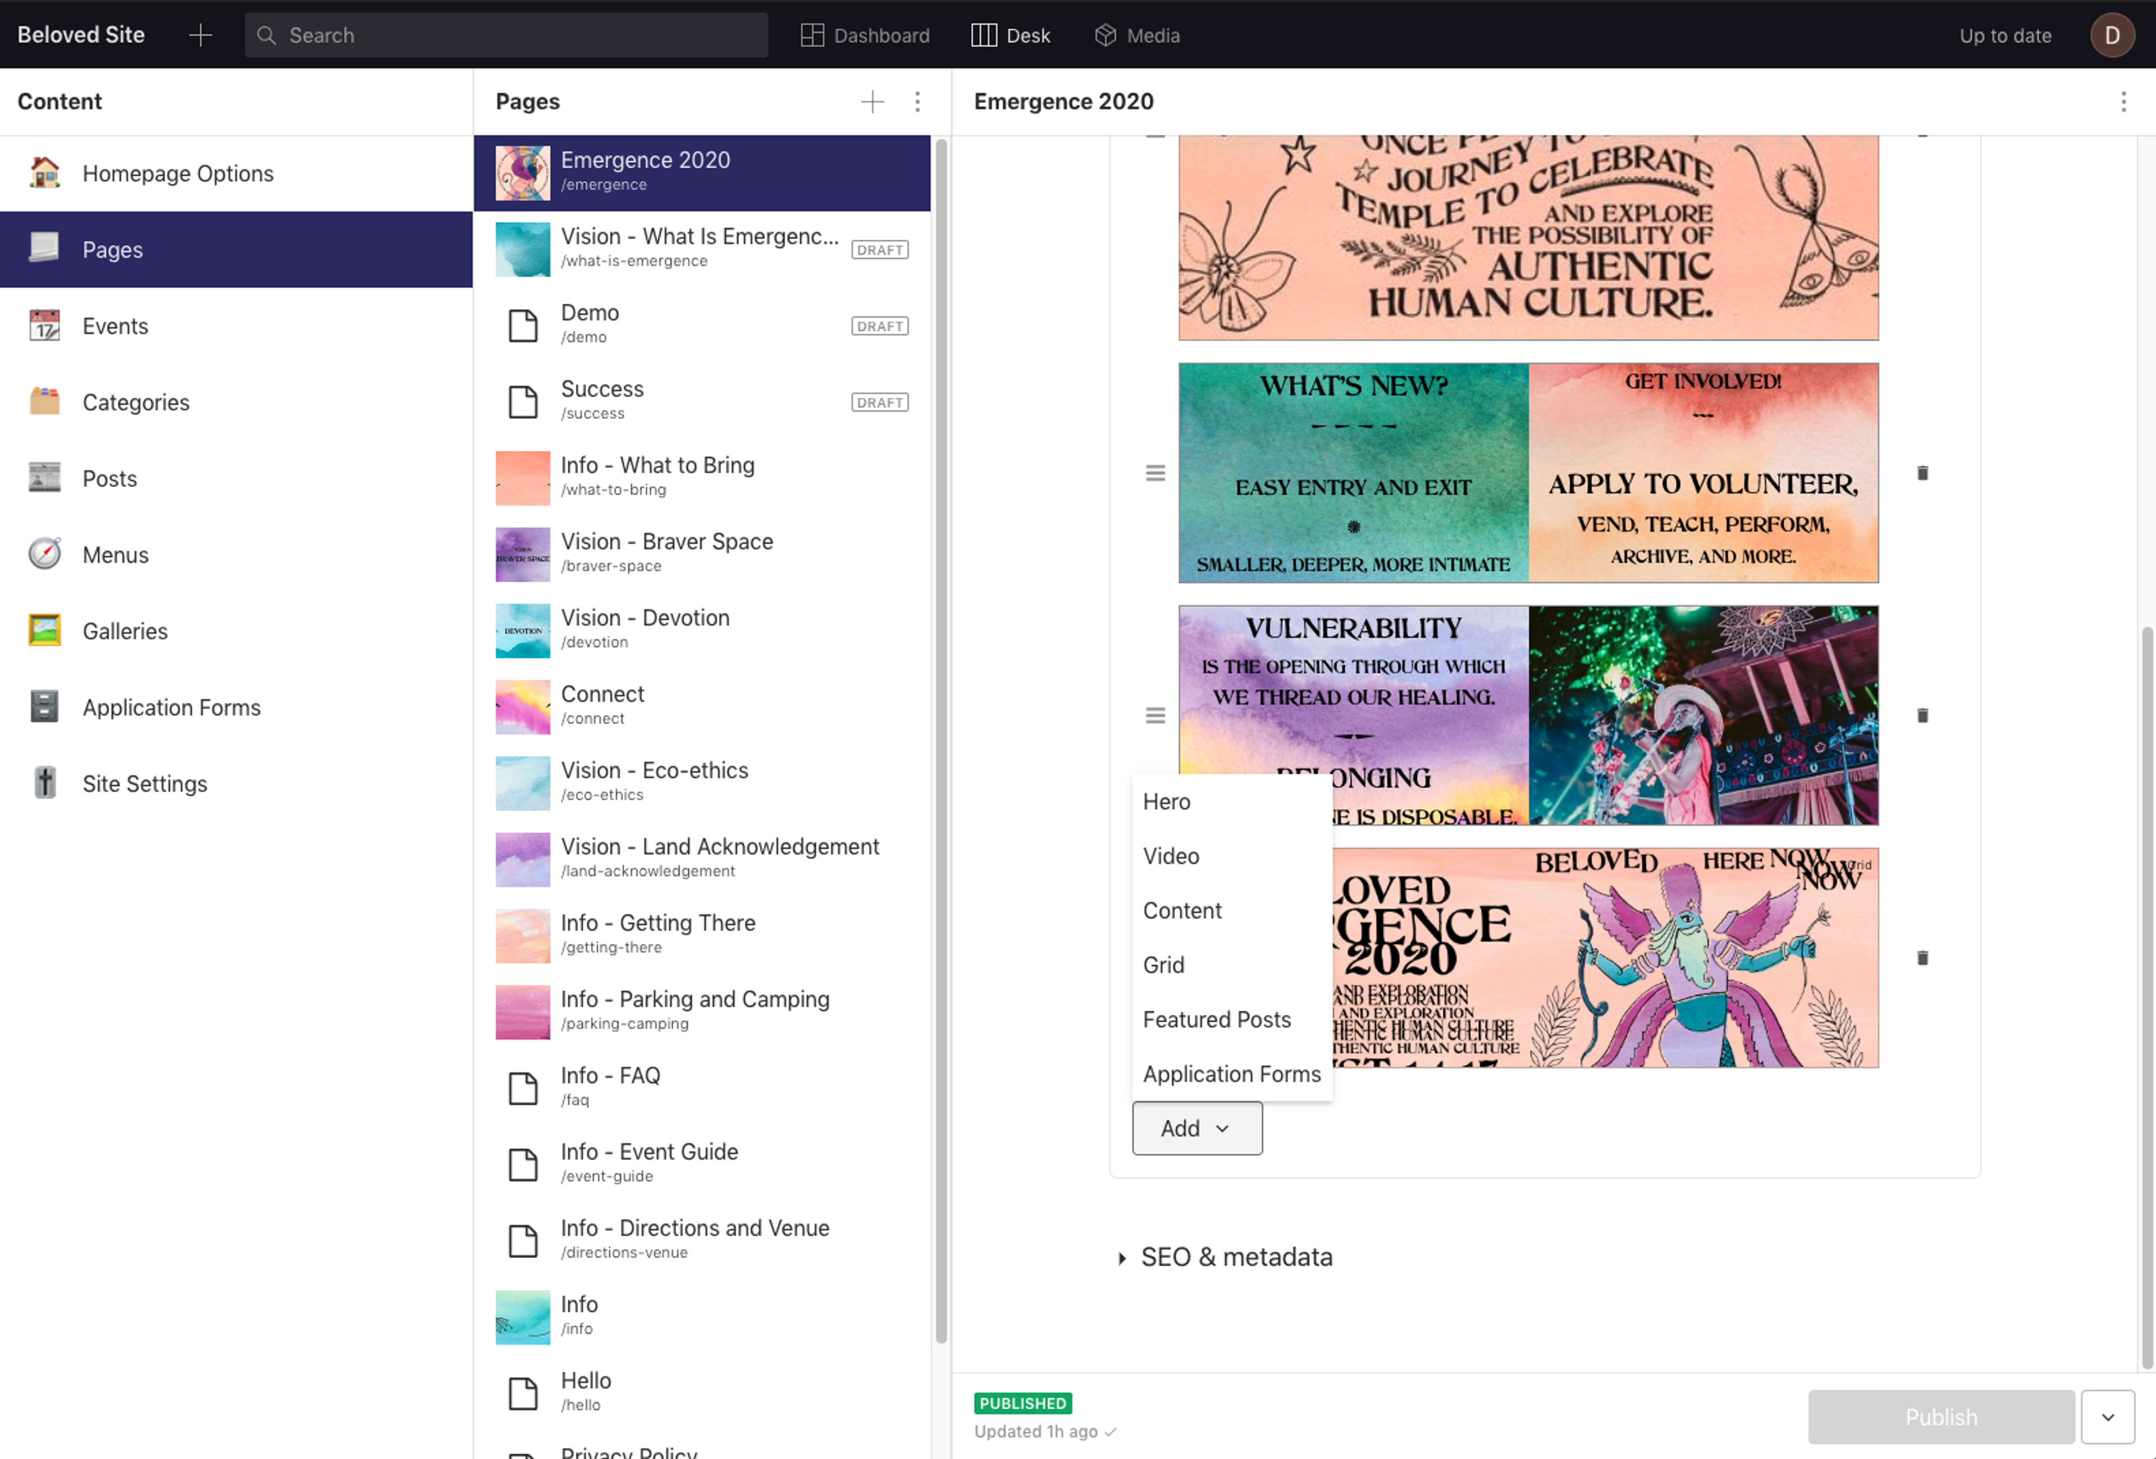Open Vision - What Is Emergence draft page
The height and width of the screenshot is (1459, 2156).
[x=701, y=249]
